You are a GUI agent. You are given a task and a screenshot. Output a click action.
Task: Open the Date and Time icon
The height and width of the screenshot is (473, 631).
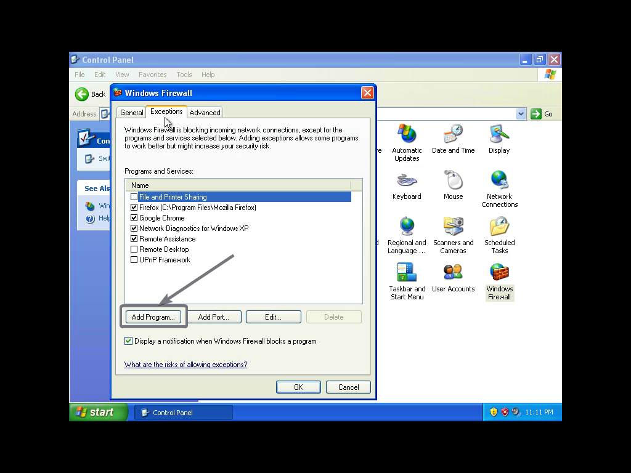click(453, 139)
